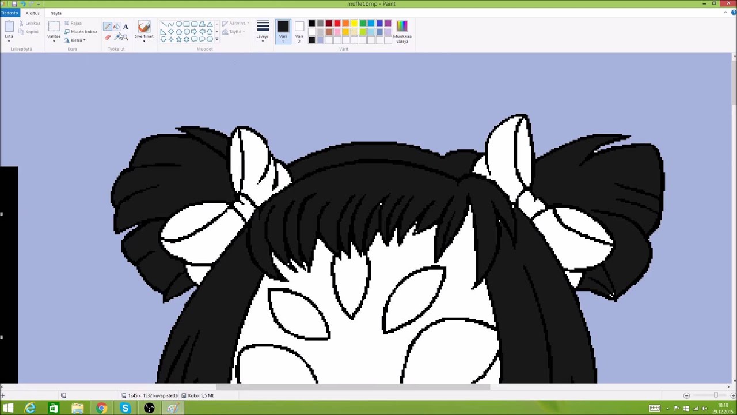
Task: Open Muokkaa värejä color editor
Action: point(402,32)
